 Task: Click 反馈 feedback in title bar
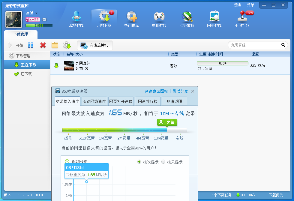pos(237,5)
